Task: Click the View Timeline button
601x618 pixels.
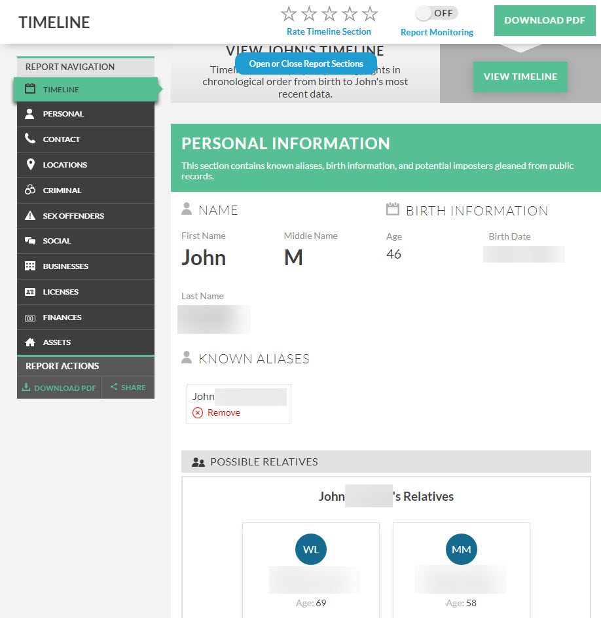Action: pyautogui.click(x=520, y=77)
